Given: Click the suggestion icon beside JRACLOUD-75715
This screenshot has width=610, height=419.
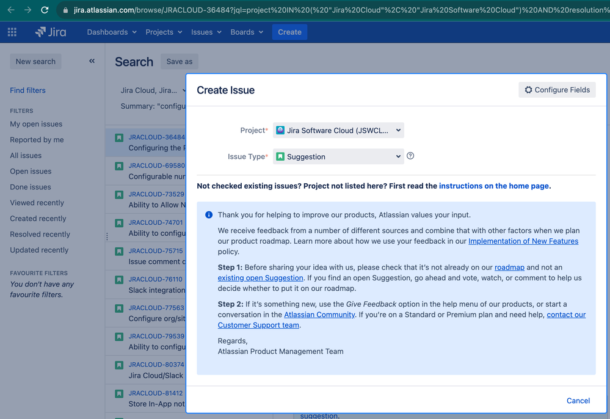Looking at the screenshot, I should [119, 251].
